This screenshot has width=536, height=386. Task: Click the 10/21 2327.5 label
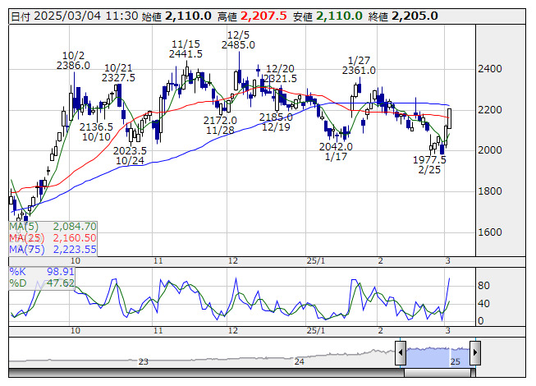[x=118, y=73]
